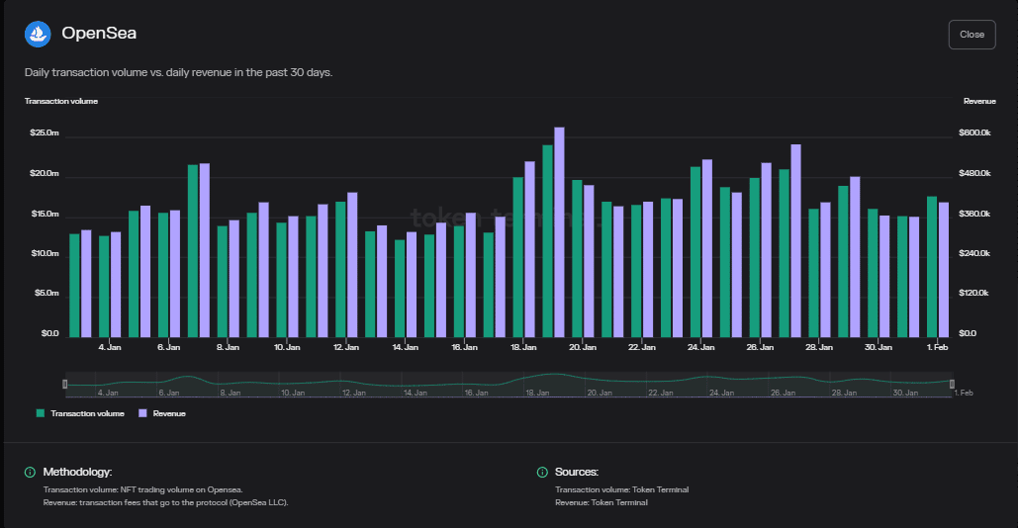Screen dimensions: 1018x528
Task: Click the "4. Jan" main x-axis label
Action: 110,348
